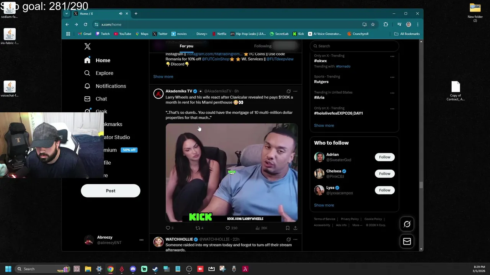Open the Windows Start menu

click(x=8, y=269)
